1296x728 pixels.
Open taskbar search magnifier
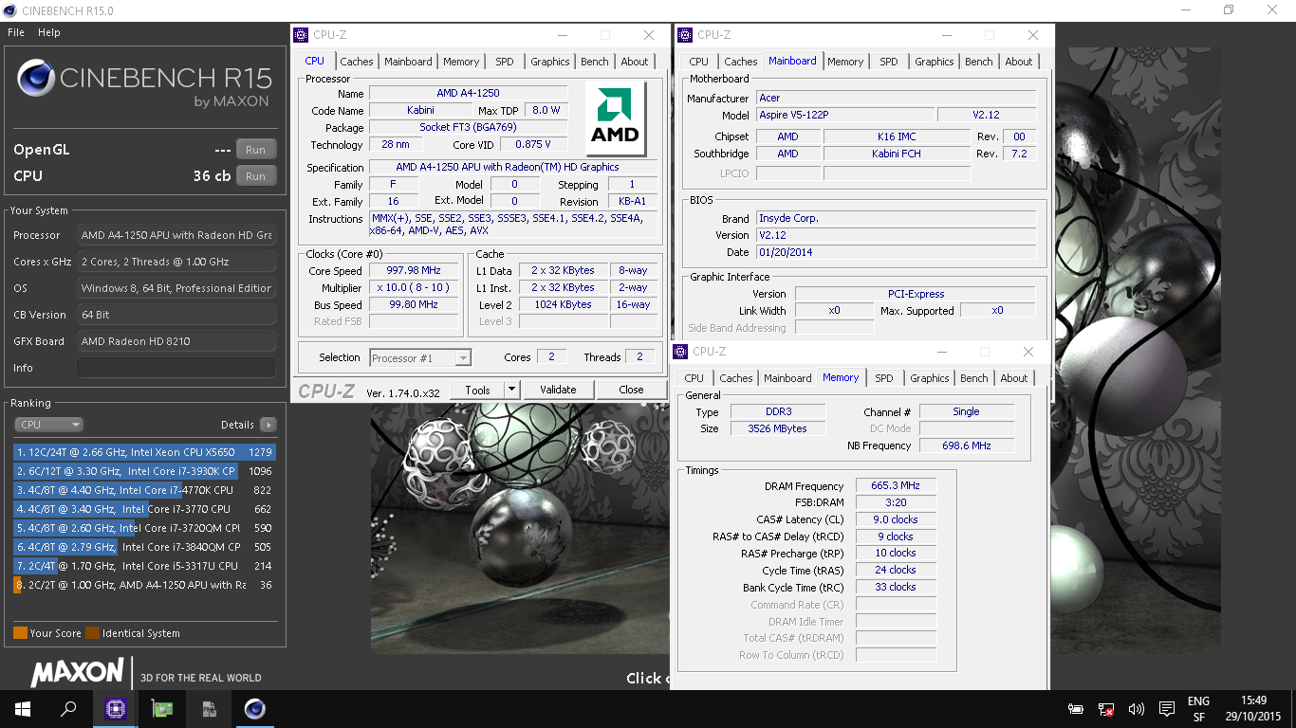[x=69, y=708]
